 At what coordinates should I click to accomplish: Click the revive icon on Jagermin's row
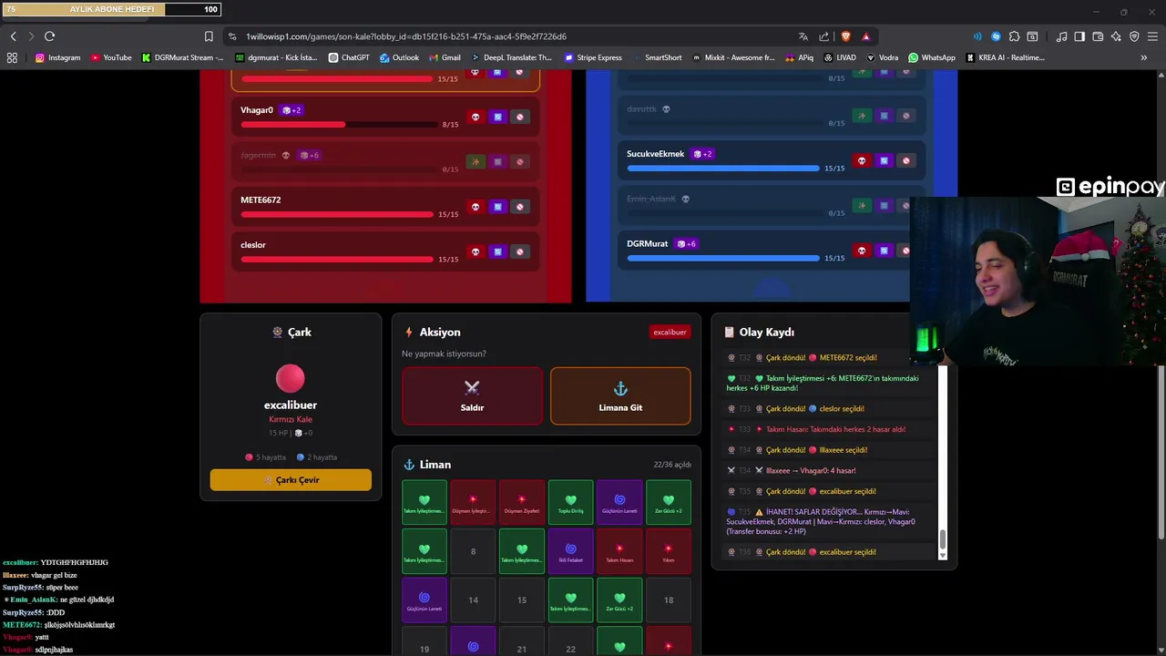tap(475, 161)
